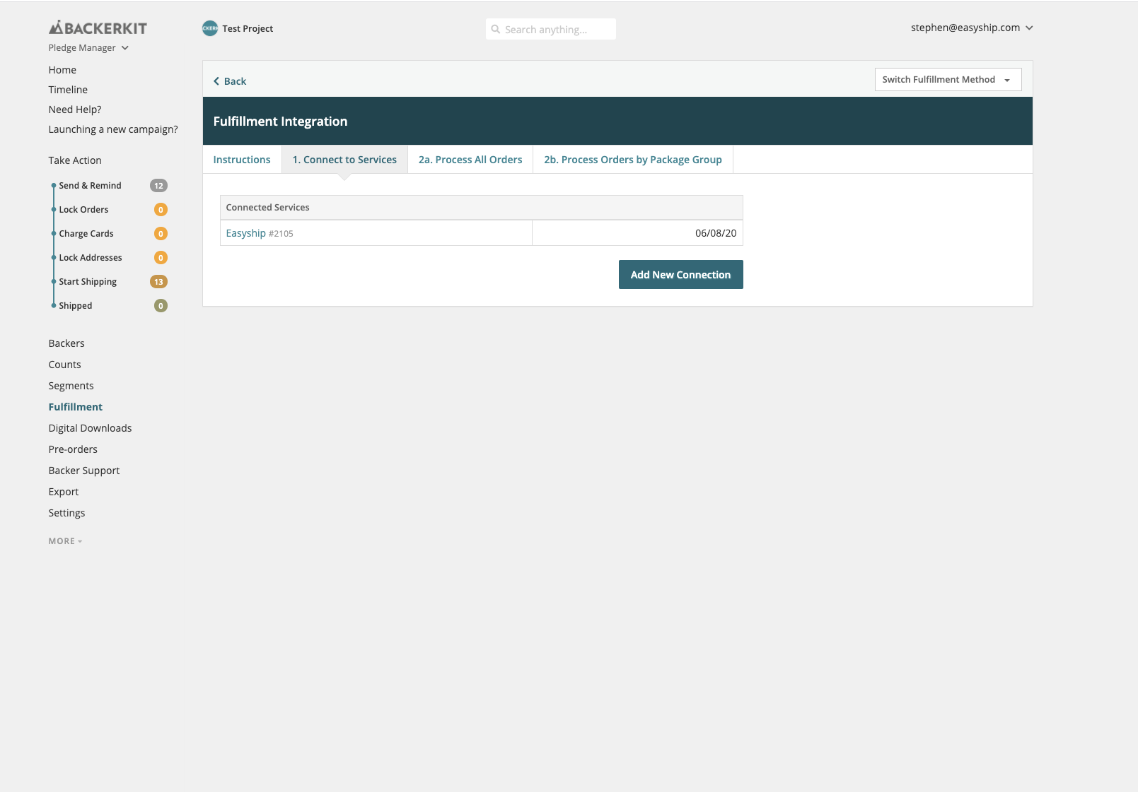Open the Lock Addresses step
The image size is (1138, 792).
[x=91, y=258]
